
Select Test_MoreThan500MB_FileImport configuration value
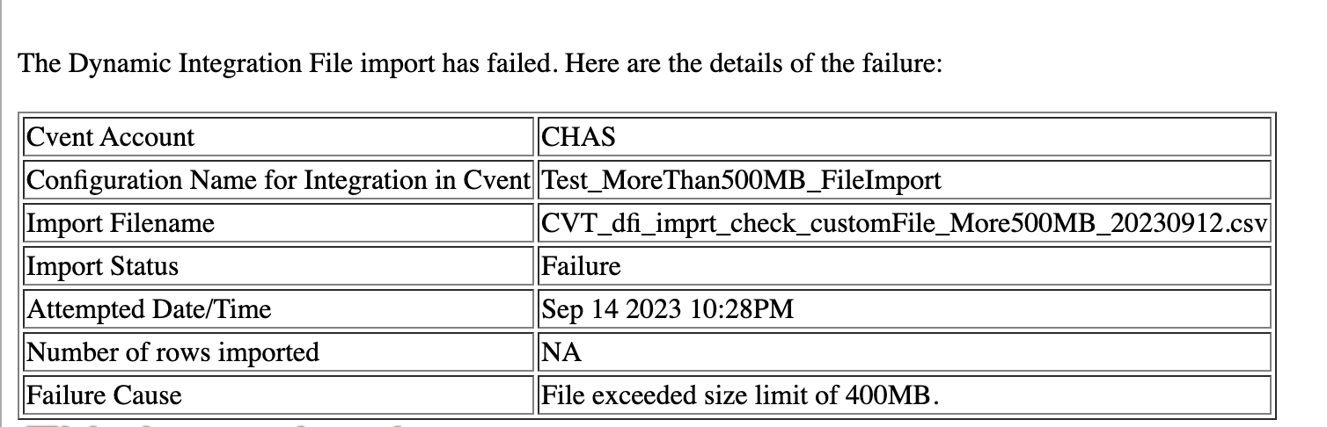tap(904, 180)
